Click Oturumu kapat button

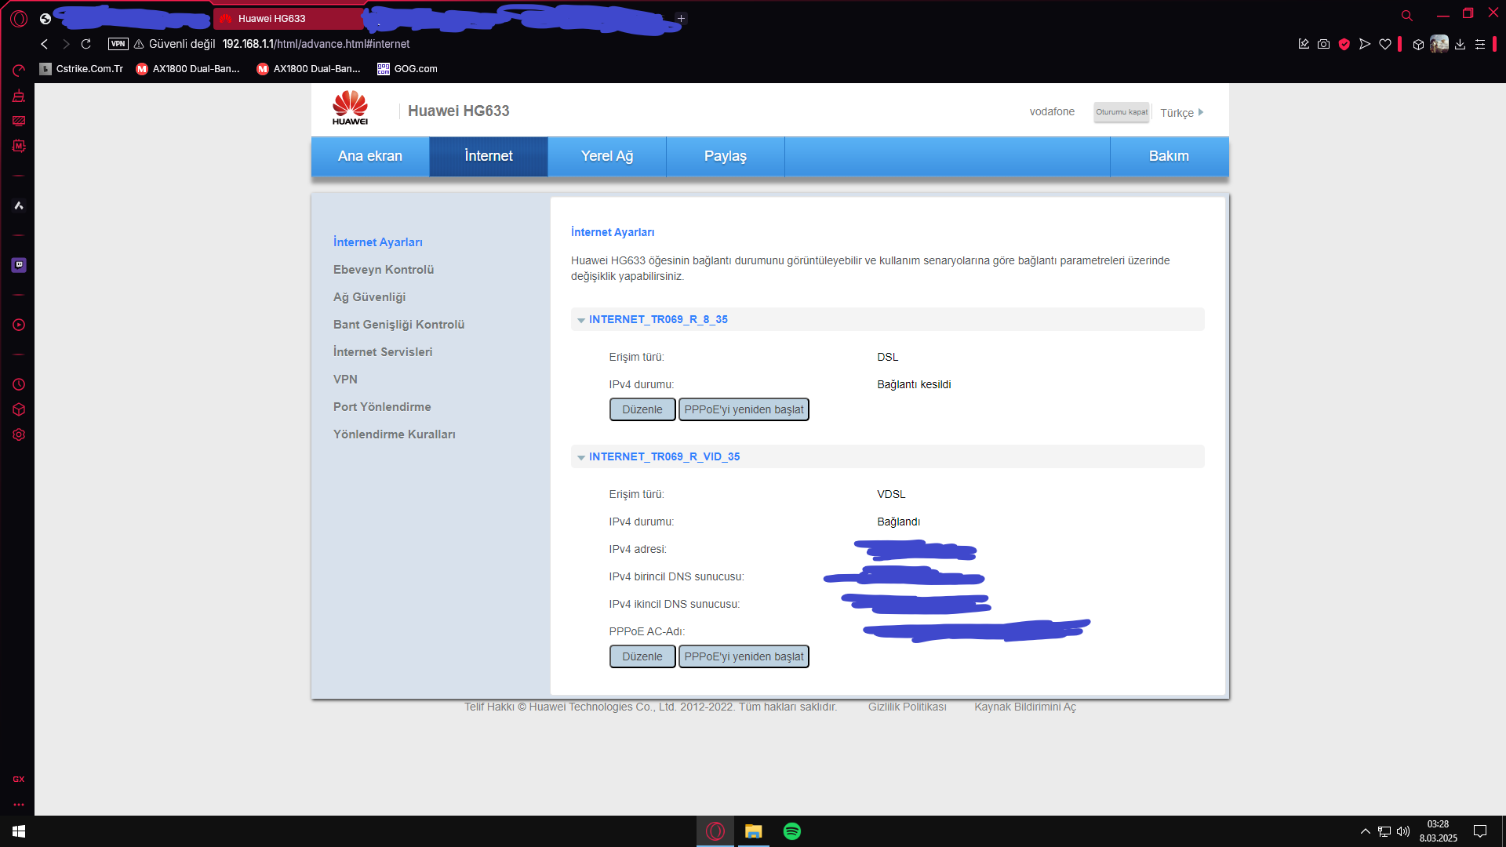point(1122,112)
